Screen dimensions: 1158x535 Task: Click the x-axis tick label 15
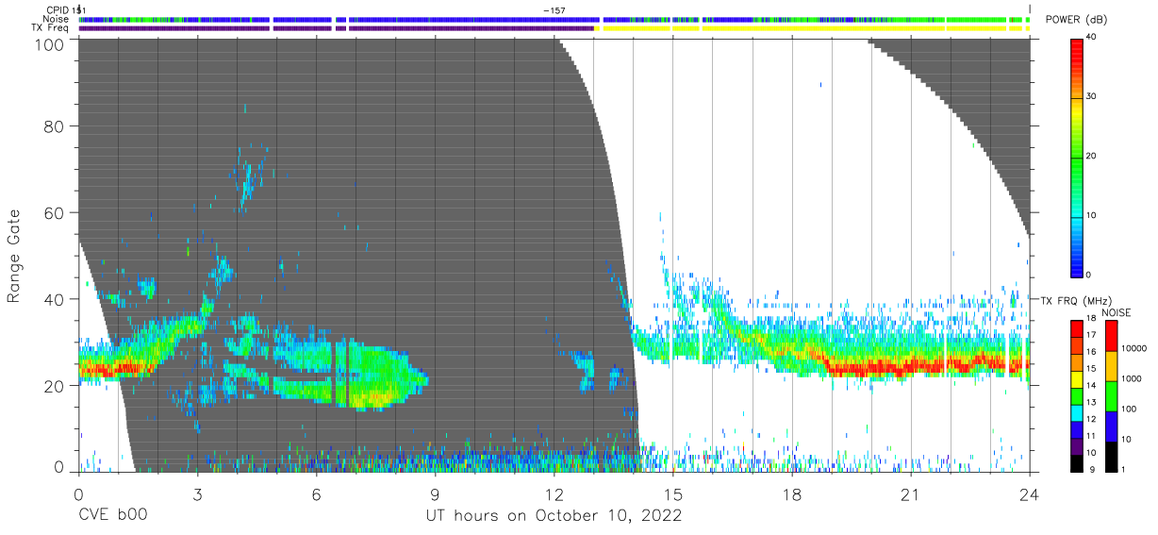coord(672,494)
